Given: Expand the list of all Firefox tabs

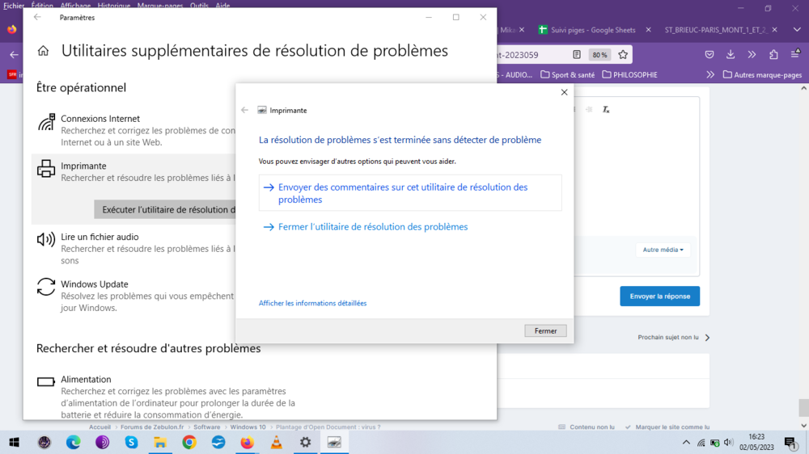Looking at the screenshot, I should [774, 30].
